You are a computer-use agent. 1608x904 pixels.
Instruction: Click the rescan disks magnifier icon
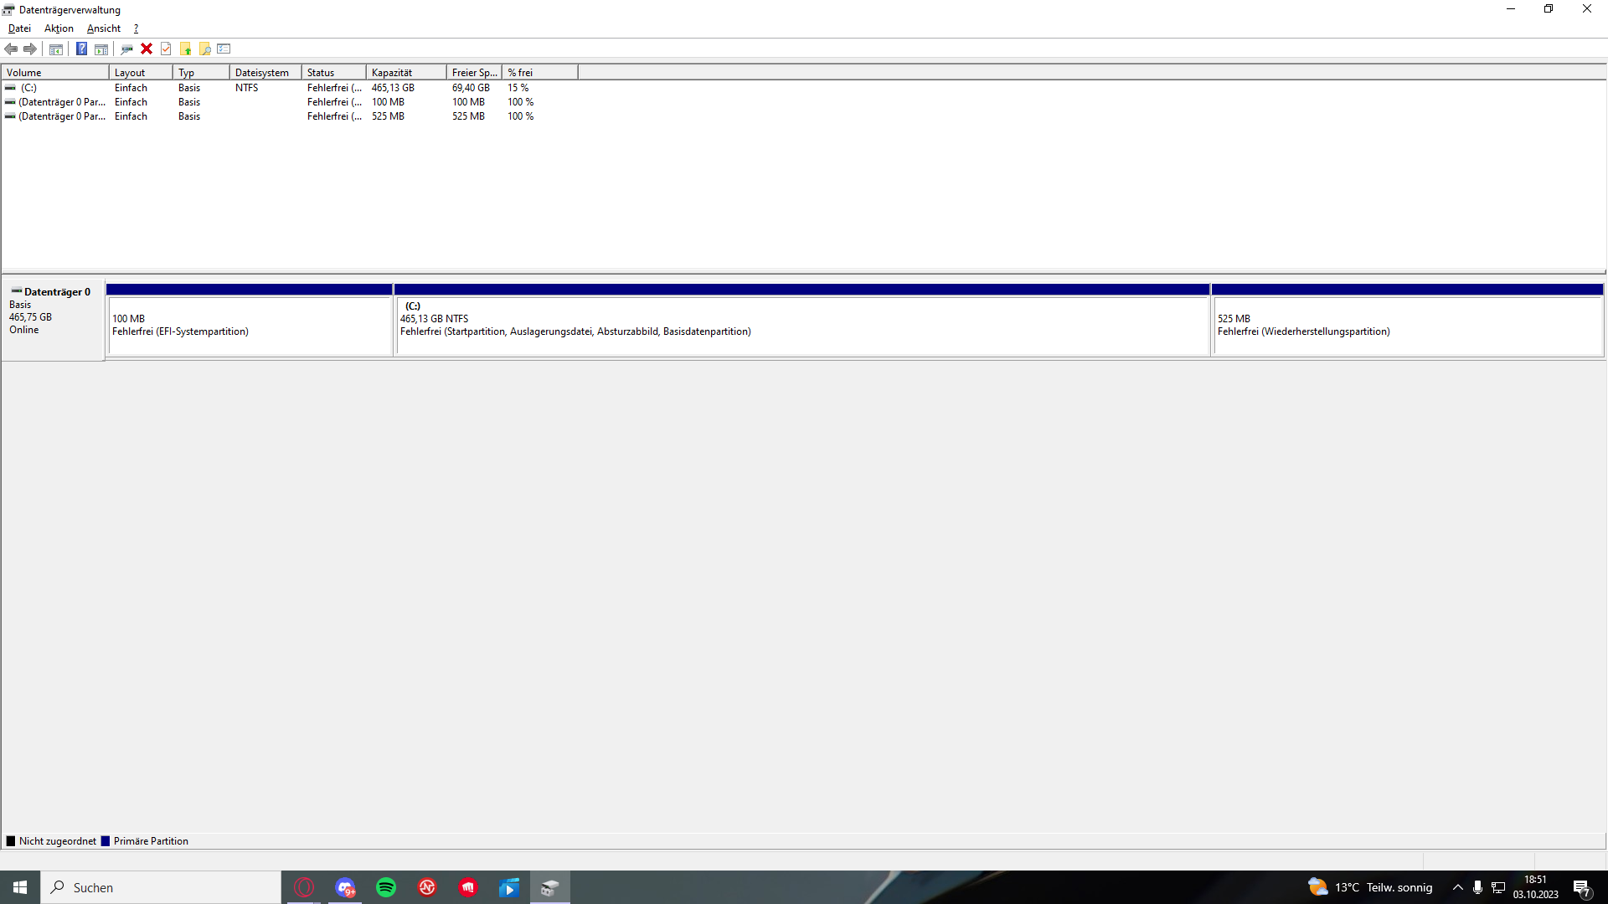coord(126,49)
